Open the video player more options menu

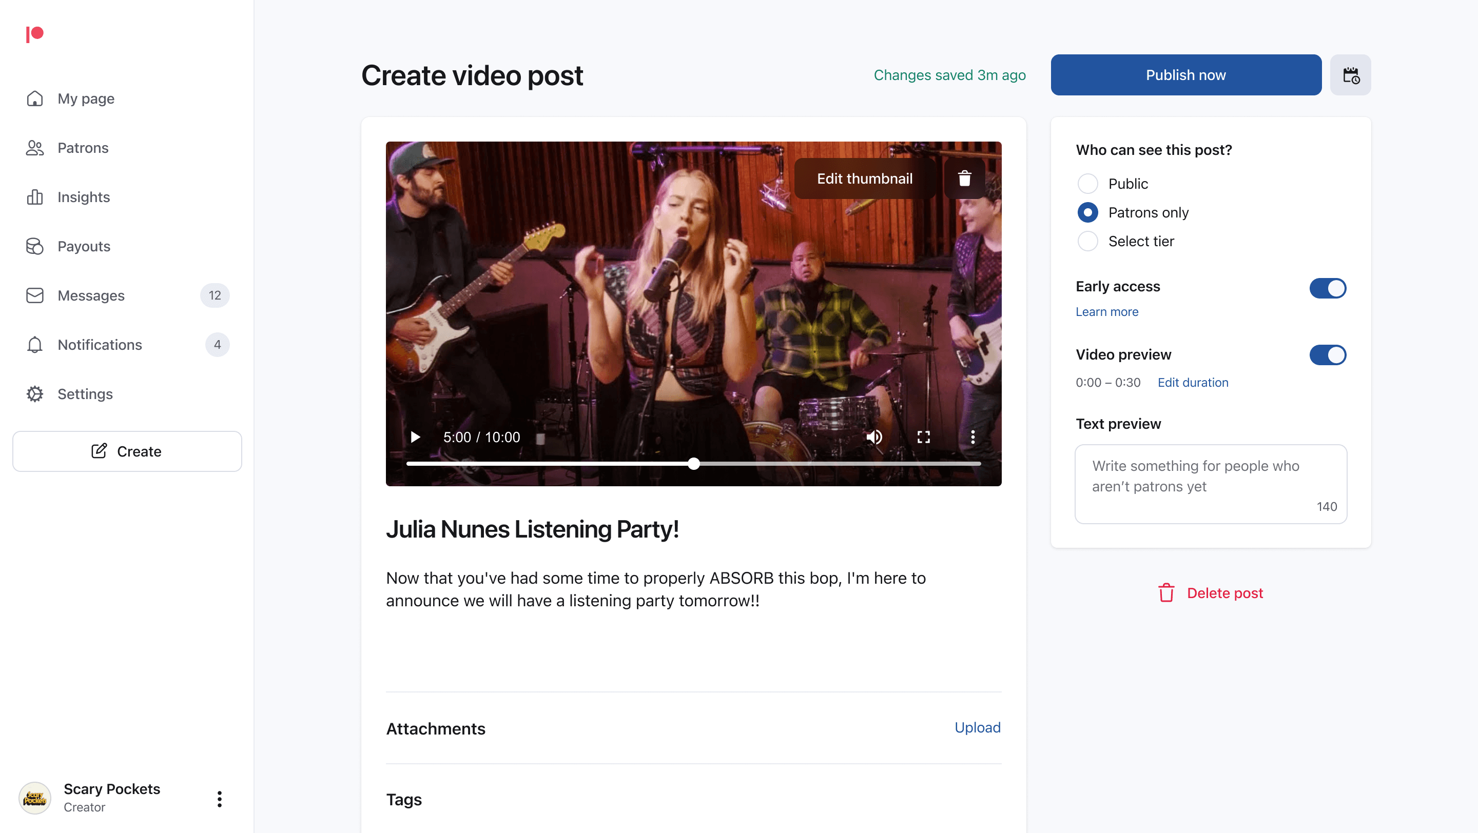click(973, 438)
